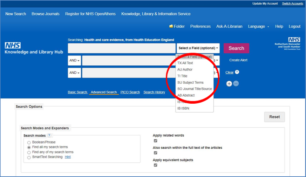Viewport: 306px width, 177px height.
Task: Select Find all my search terms
Action: tap(29, 147)
